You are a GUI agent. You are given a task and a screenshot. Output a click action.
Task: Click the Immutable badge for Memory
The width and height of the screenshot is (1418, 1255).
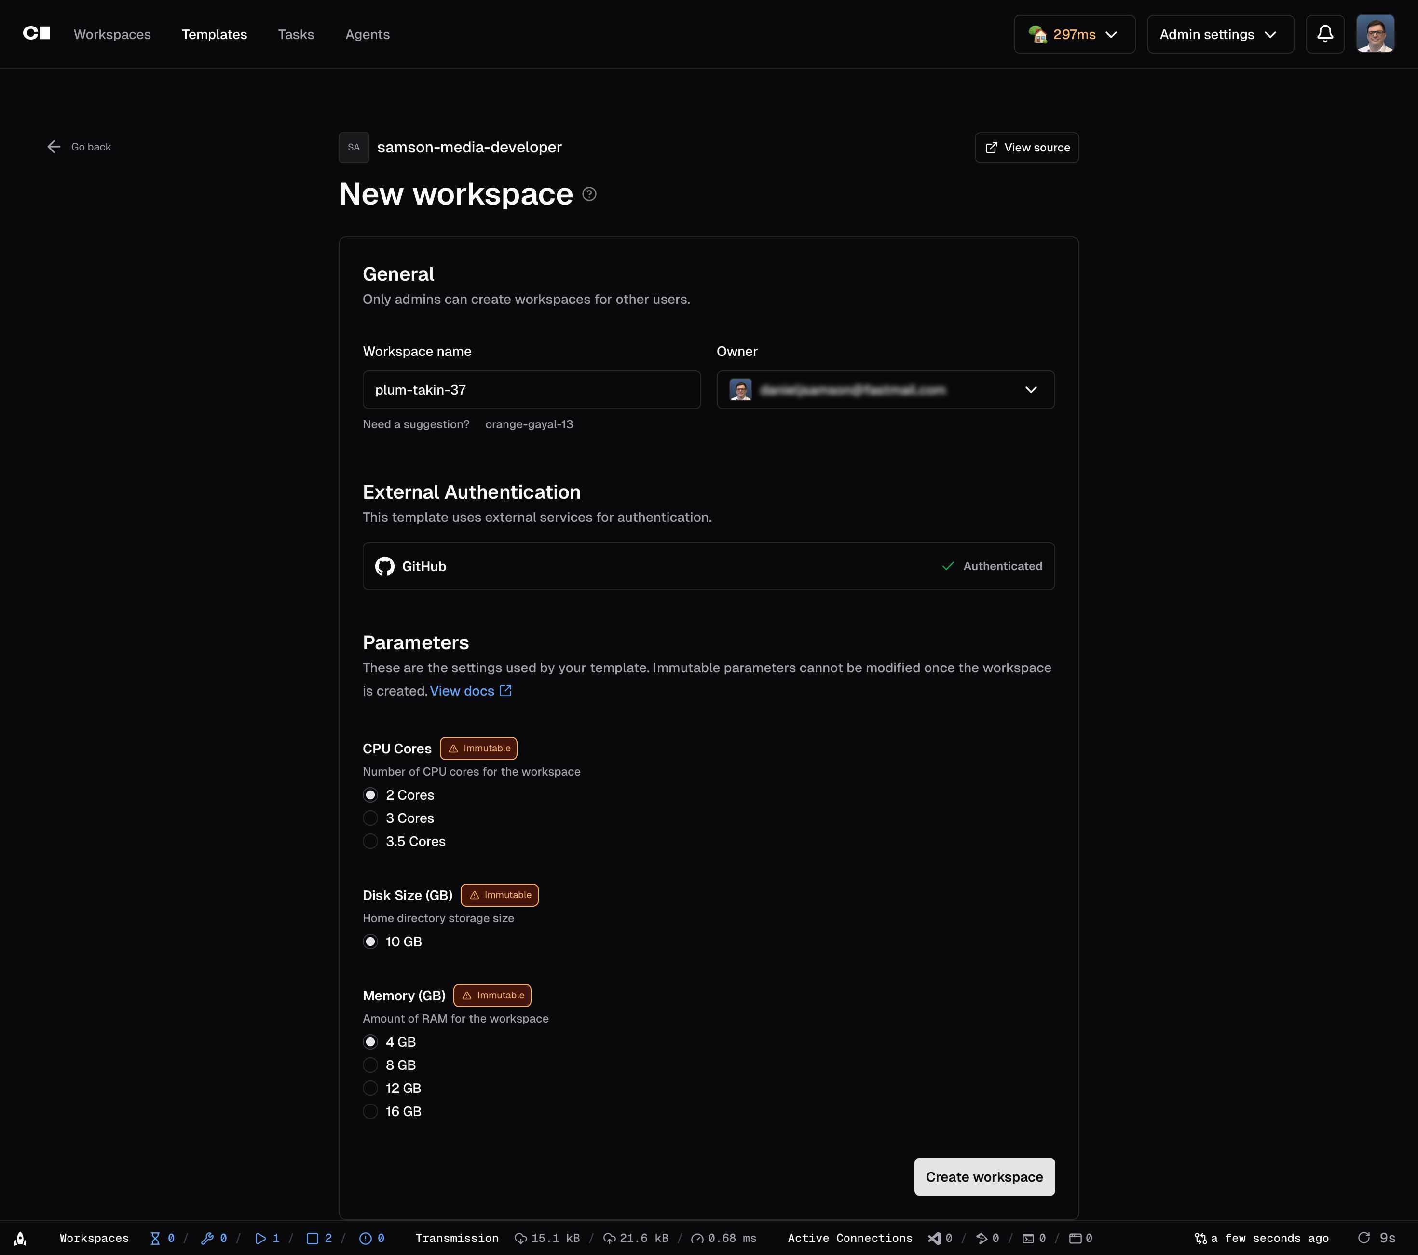[x=492, y=996]
